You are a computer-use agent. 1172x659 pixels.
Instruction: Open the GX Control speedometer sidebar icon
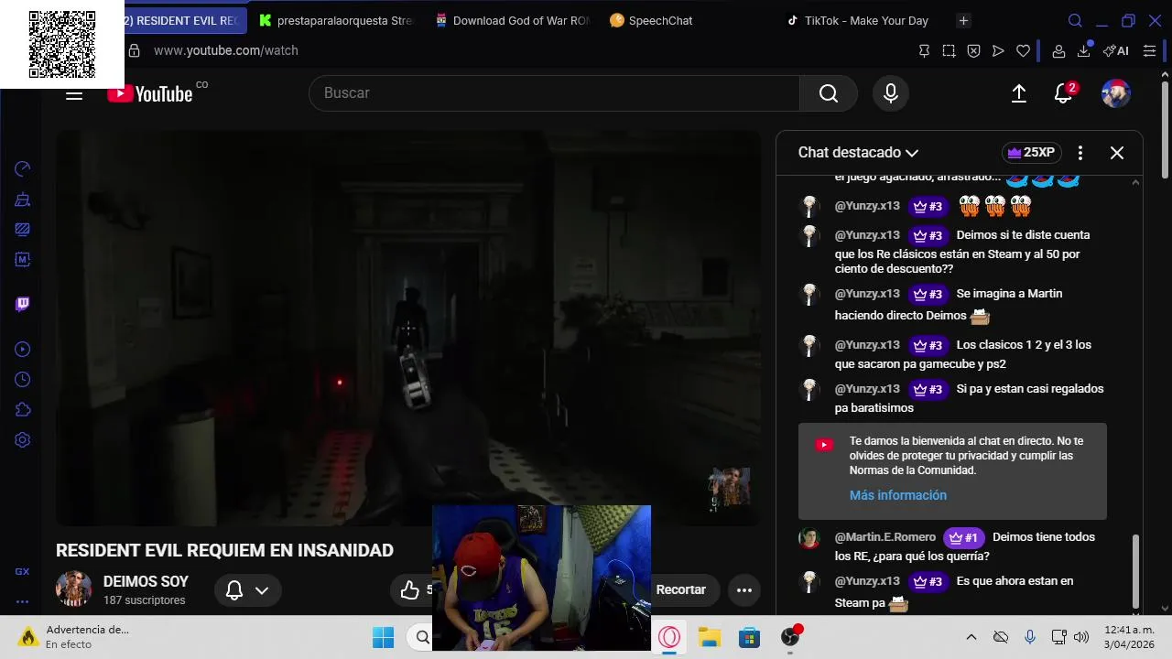pyautogui.click(x=23, y=168)
